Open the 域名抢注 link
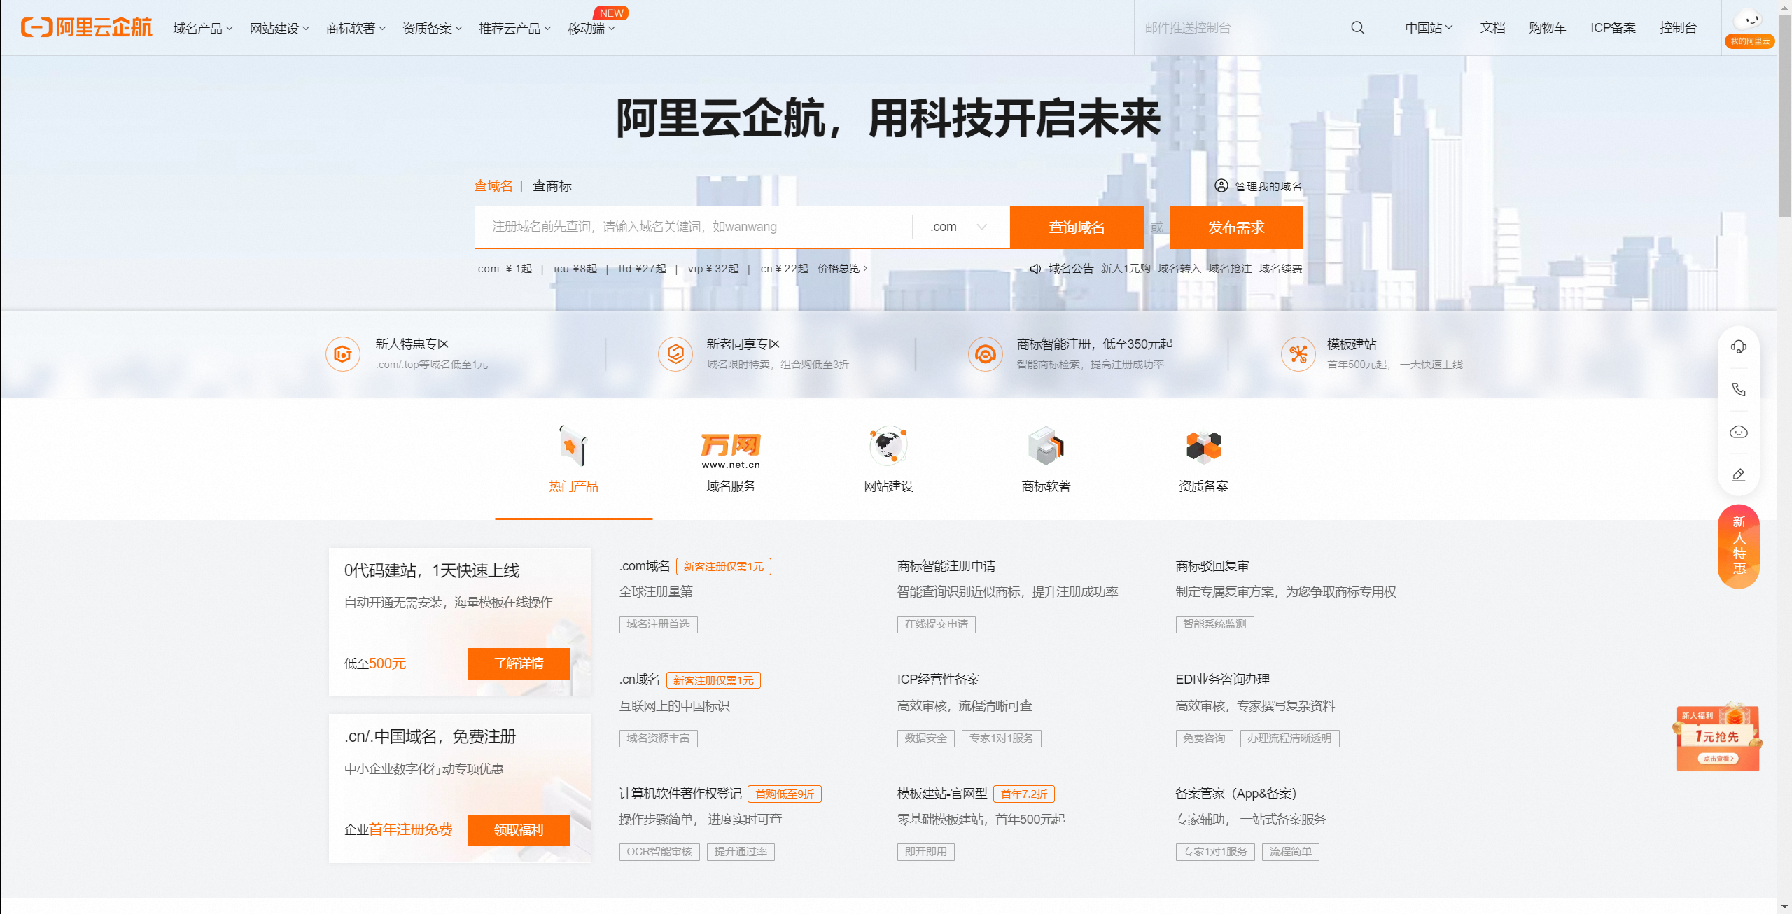Image resolution: width=1792 pixels, height=914 pixels. (x=1230, y=269)
